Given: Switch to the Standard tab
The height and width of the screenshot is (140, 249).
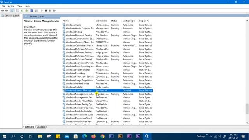Looking at the screenshot, I should [41, 127].
